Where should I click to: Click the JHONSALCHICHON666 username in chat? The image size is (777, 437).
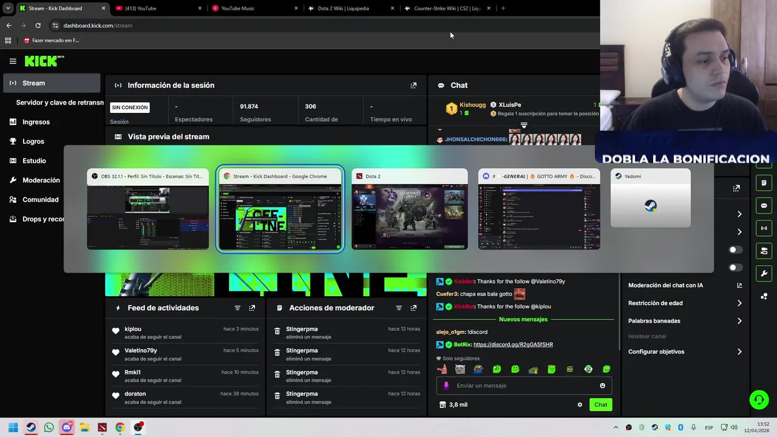pyautogui.click(x=475, y=140)
